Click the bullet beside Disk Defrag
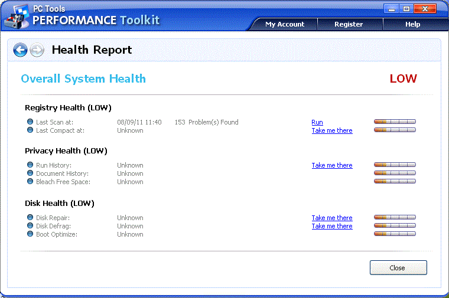Image resolution: width=449 pixels, height=298 pixels. [30, 225]
